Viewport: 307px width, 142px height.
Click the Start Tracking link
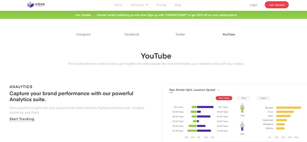tap(22, 119)
